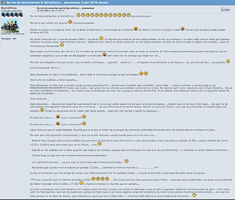Viewport: 235px width, 200px height.
Task: Click post subject 'Se me ha escacharrao' heading
Action: [x=66, y=8]
